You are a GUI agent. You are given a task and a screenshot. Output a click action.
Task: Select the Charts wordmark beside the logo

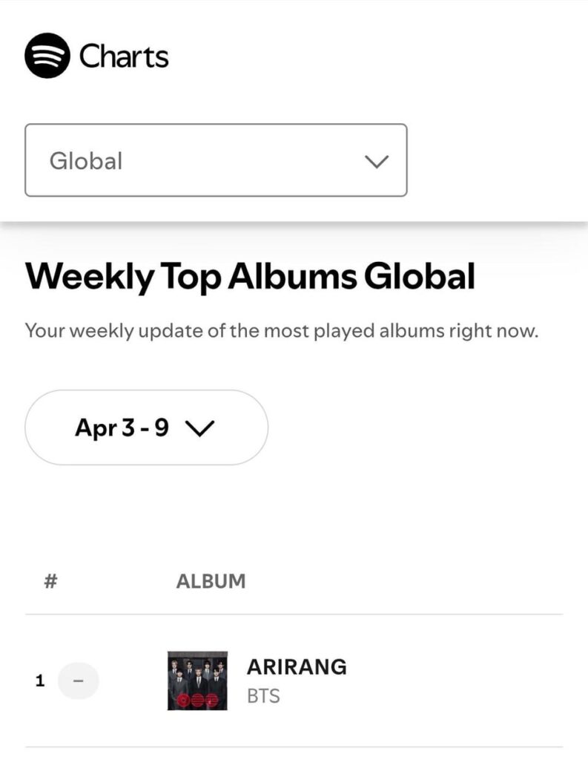126,54
